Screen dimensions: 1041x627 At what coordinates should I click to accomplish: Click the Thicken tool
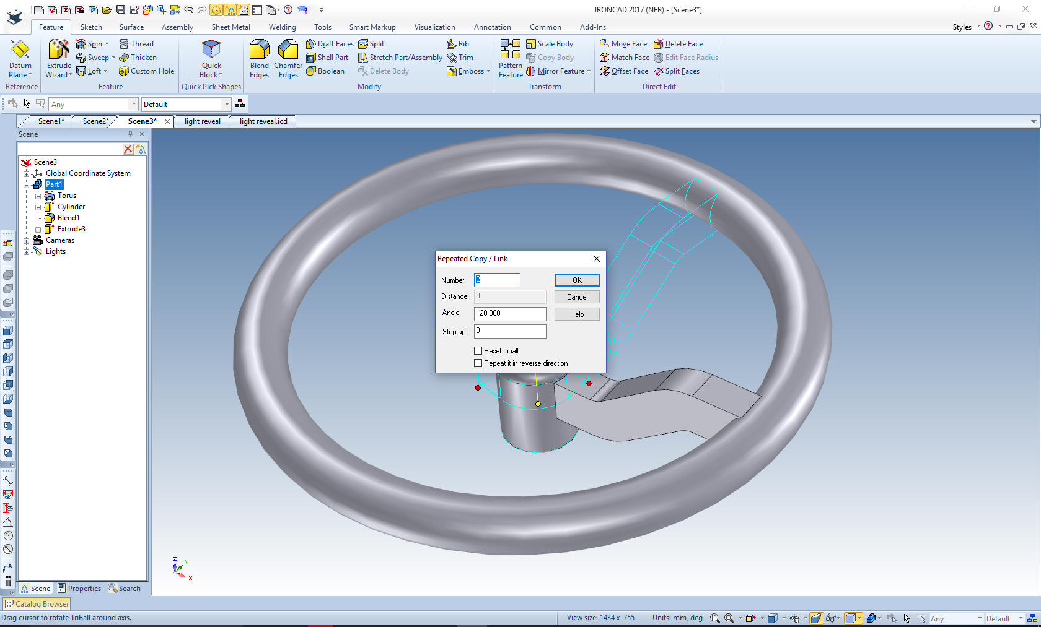click(138, 58)
